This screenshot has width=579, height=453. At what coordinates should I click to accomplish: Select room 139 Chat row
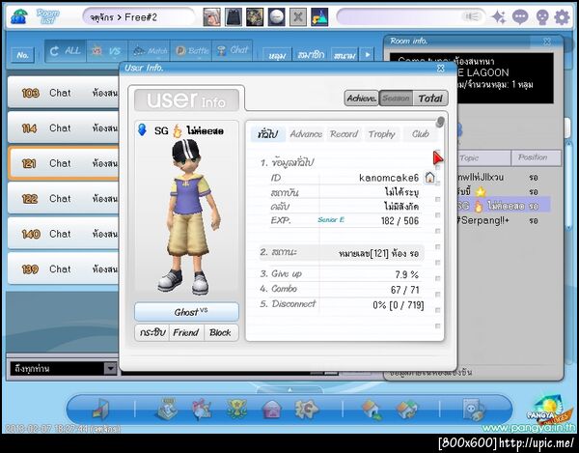[64, 269]
